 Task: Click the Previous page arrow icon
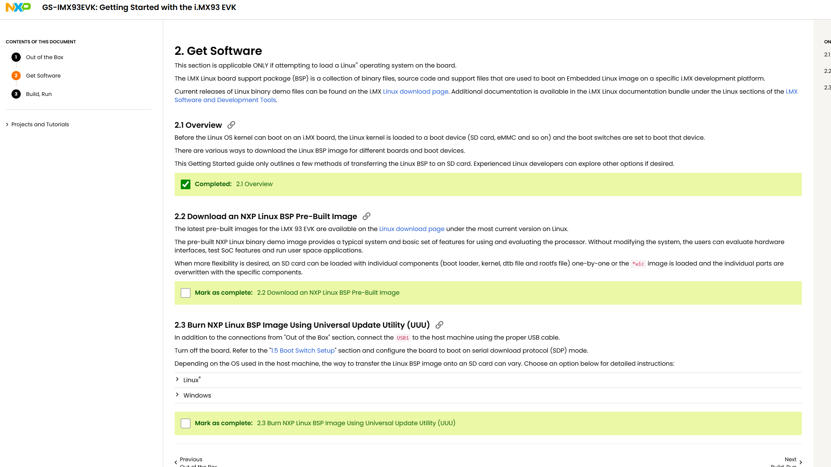(x=176, y=462)
